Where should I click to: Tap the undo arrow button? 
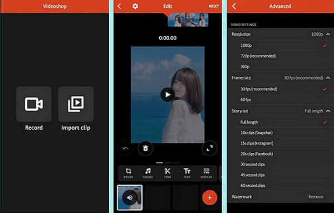click(126, 148)
